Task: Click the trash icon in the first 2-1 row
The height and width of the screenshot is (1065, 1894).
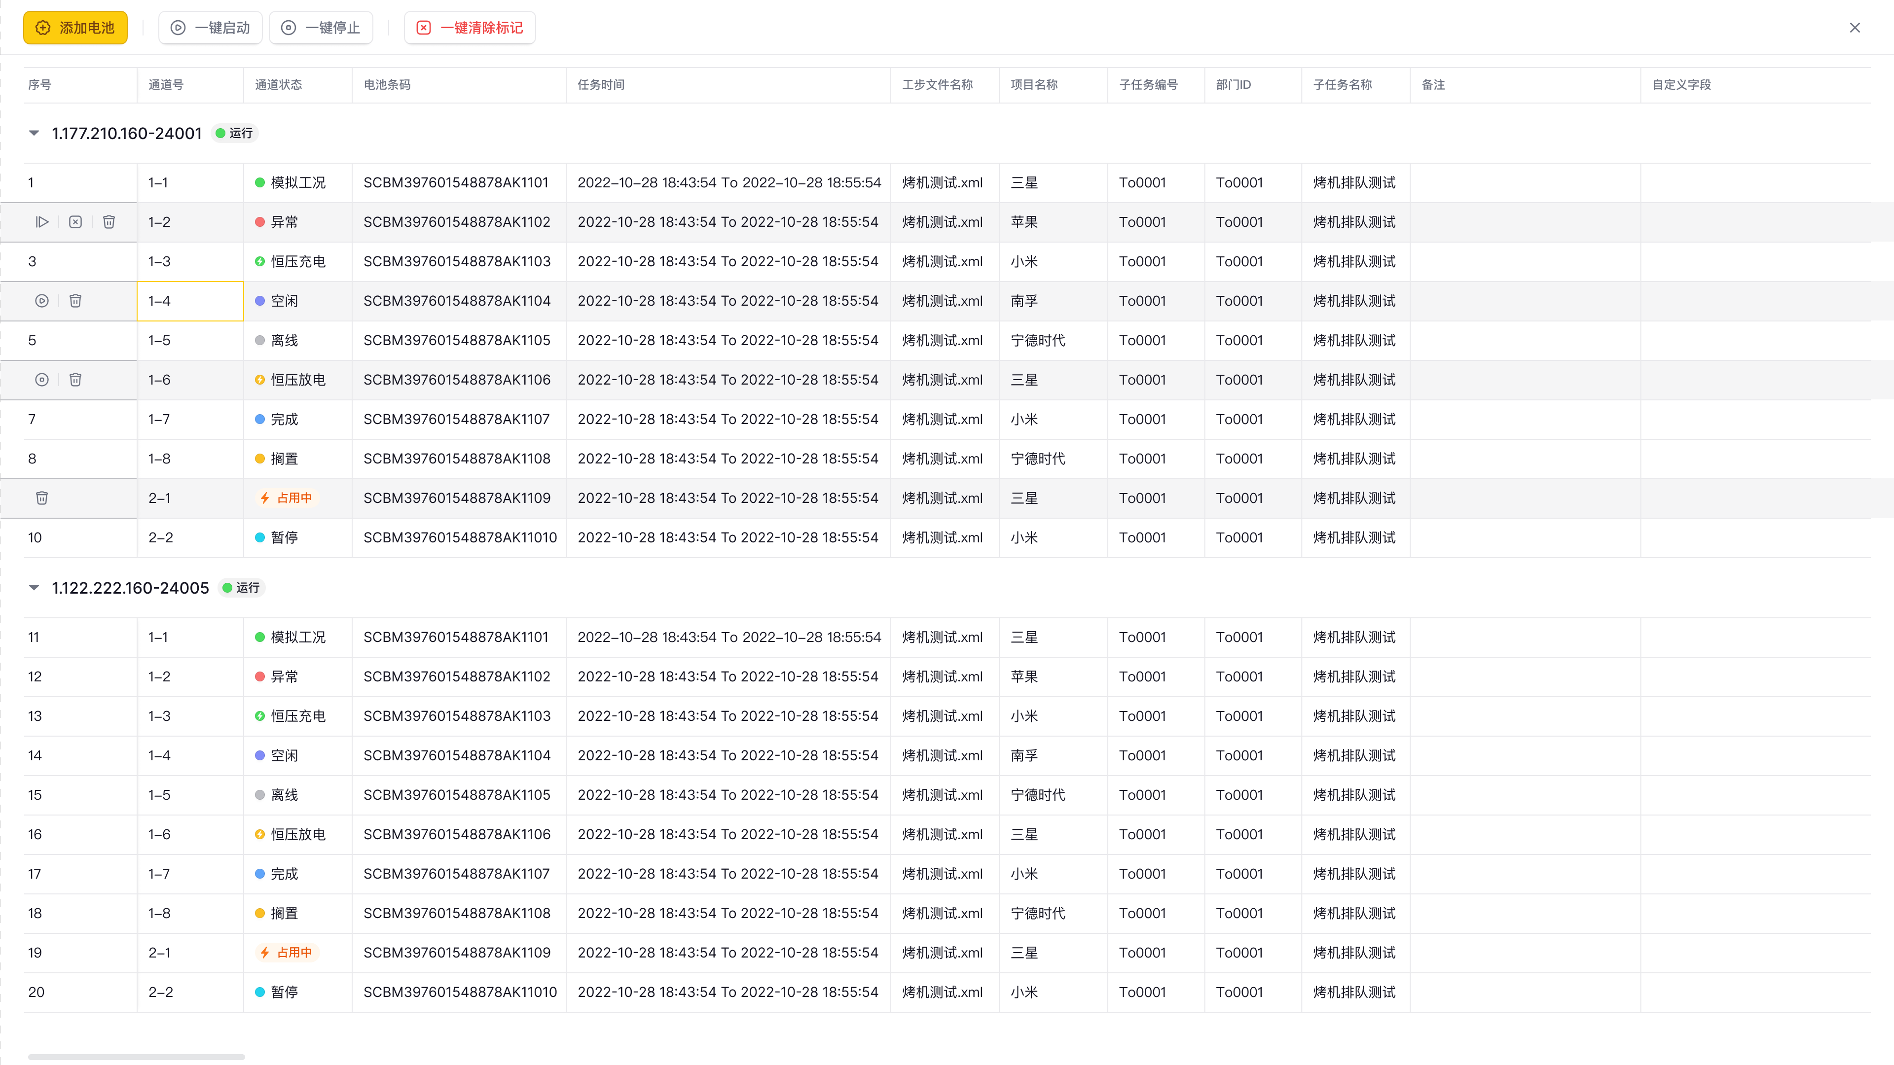Action: point(42,497)
